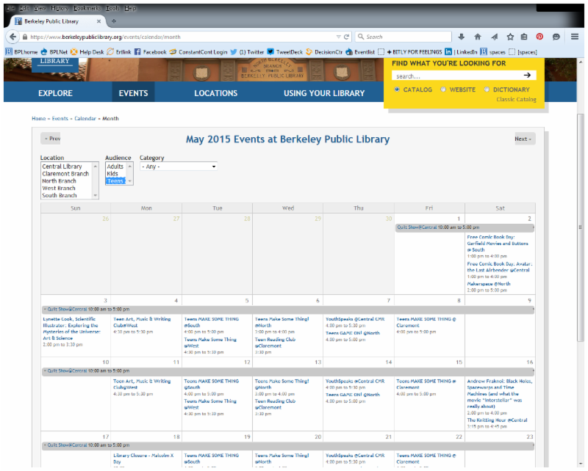
Task: Select Teens in Audience list
Action: (x=115, y=180)
